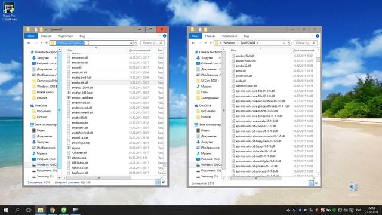Open Help icon in SysWOW64 window
The image size is (382, 215).
click(x=318, y=36)
